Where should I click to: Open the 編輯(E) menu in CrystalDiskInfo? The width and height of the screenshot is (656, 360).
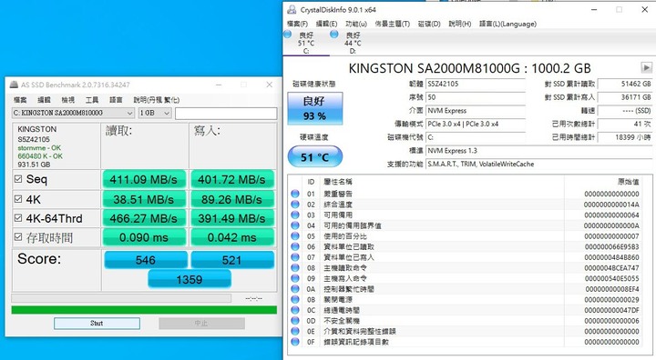(x=326, y=24)
